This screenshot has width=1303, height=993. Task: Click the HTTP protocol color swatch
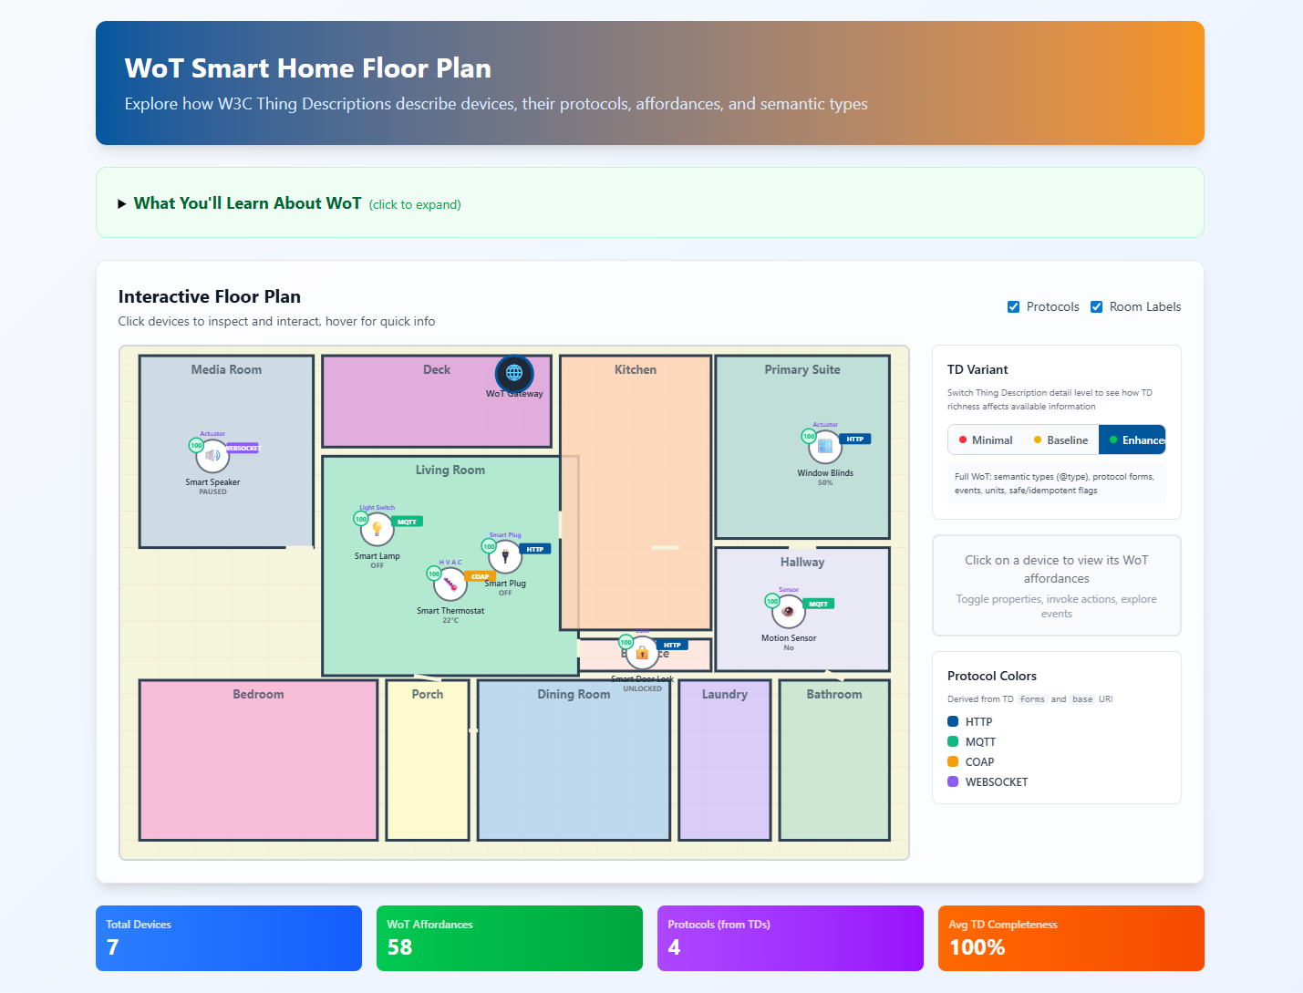click(x=953, y=721)
